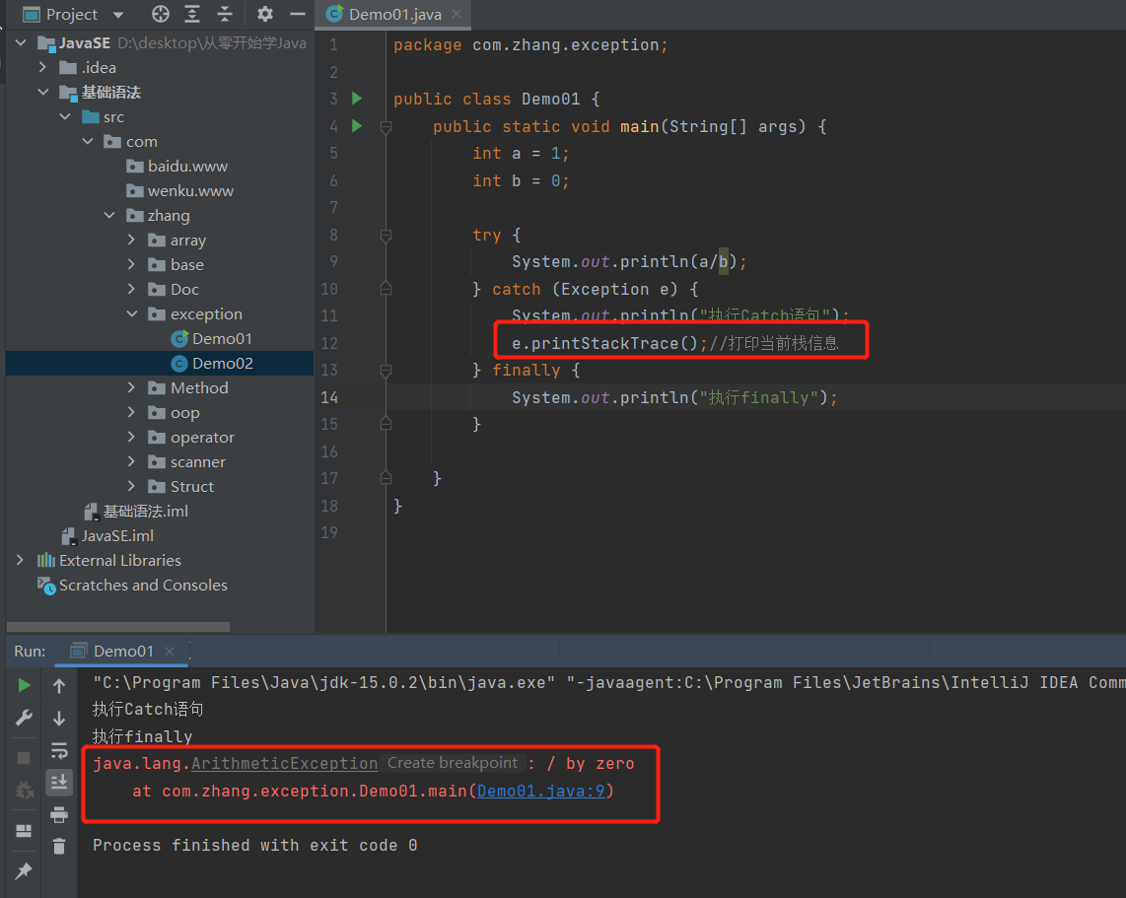Select the JavaSE.iml file
The width and height of the screenshot is (1126, 898).
[x=107, y=535]
